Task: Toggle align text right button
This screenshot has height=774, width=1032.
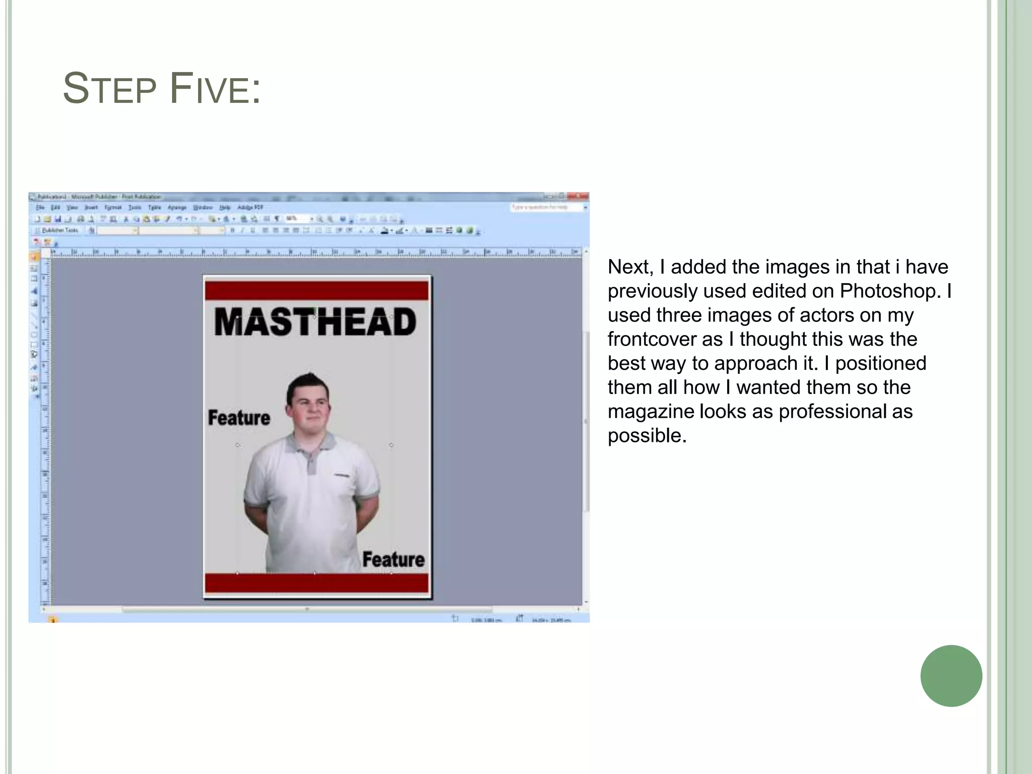Action: point(286,230)
